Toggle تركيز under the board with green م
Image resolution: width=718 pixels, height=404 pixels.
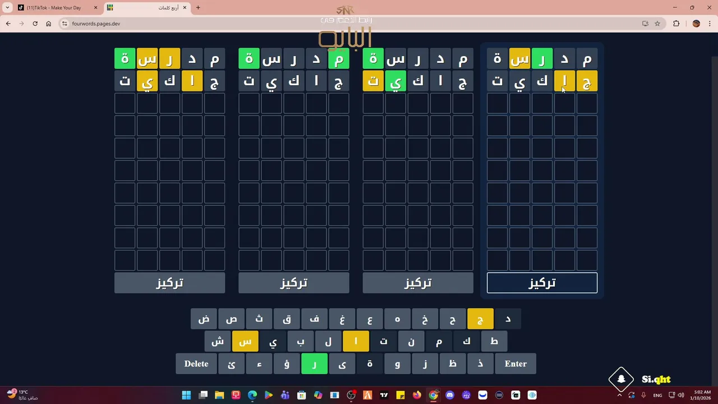(x=293, y=283)
